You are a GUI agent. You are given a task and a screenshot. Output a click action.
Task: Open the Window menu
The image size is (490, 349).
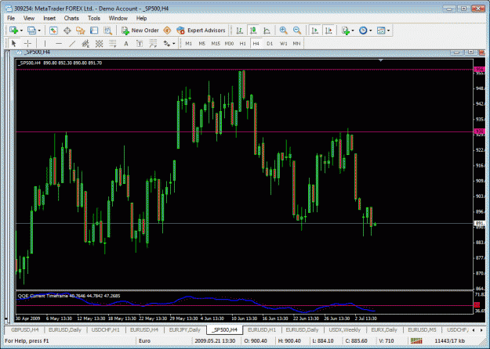pos(118,18)
